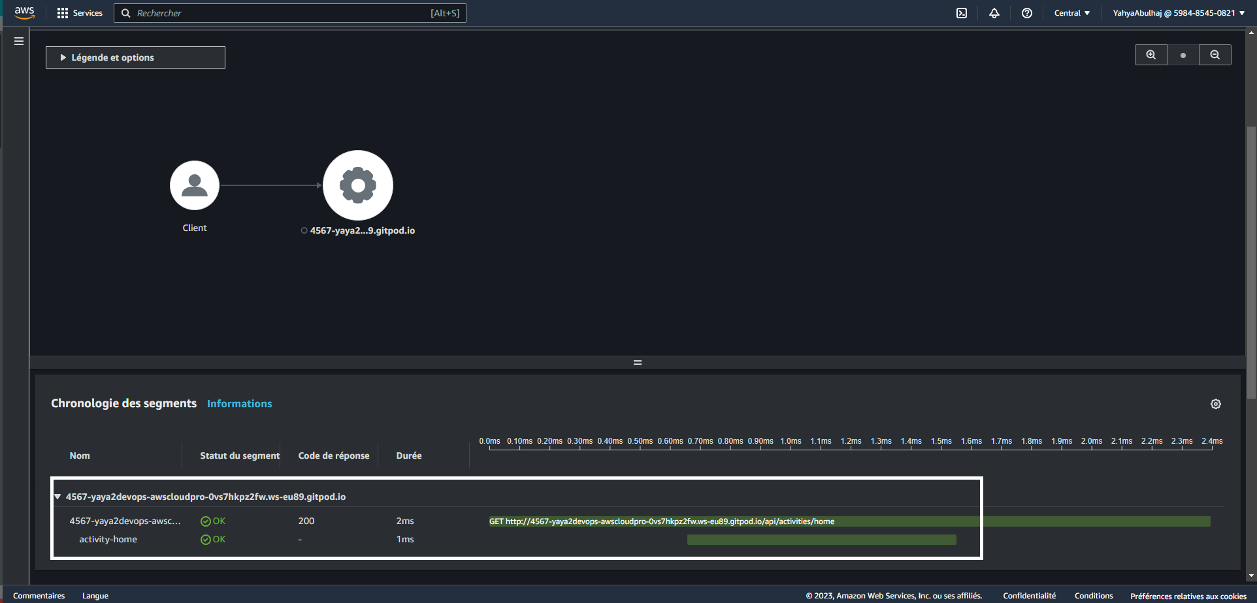Open the hamburger side navigation

click(x=19, y=41)
